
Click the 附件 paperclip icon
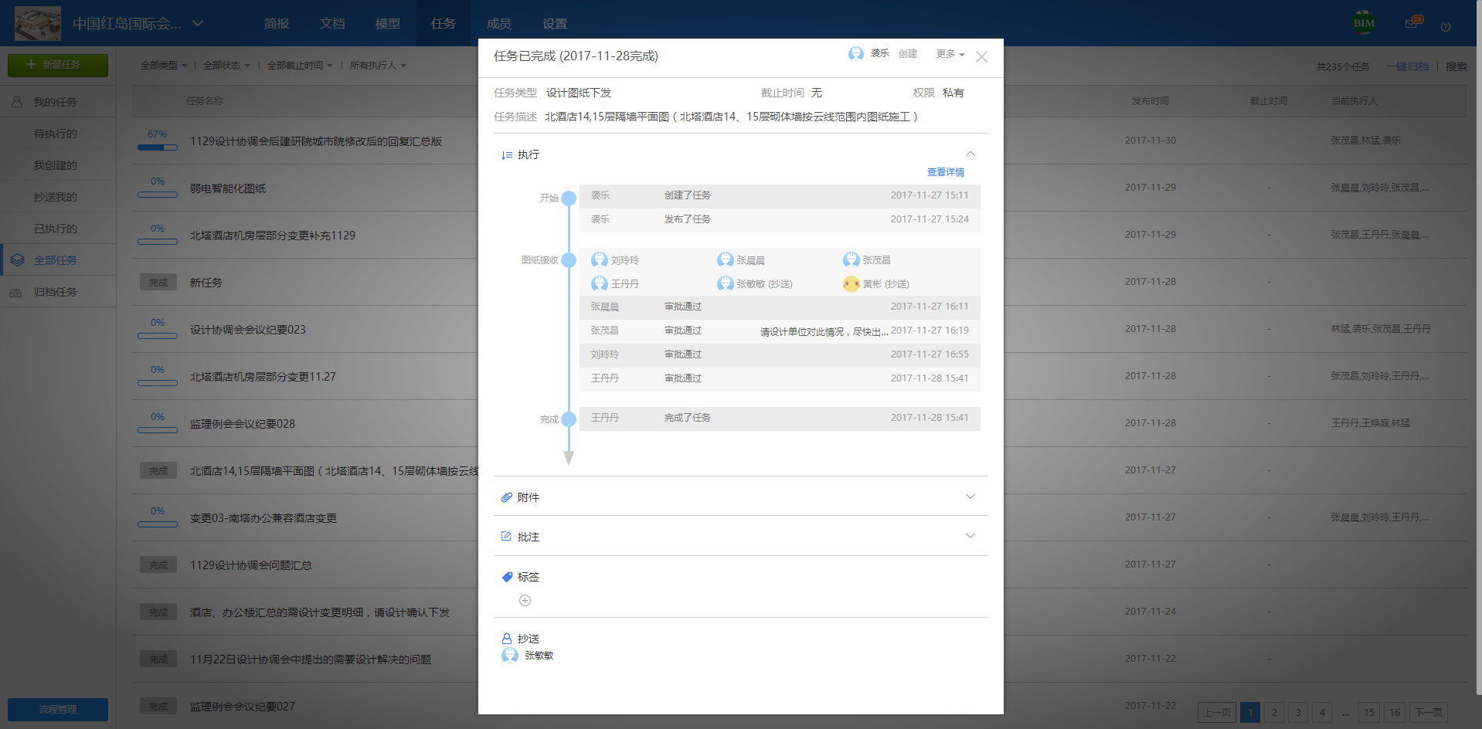(507, 497)
